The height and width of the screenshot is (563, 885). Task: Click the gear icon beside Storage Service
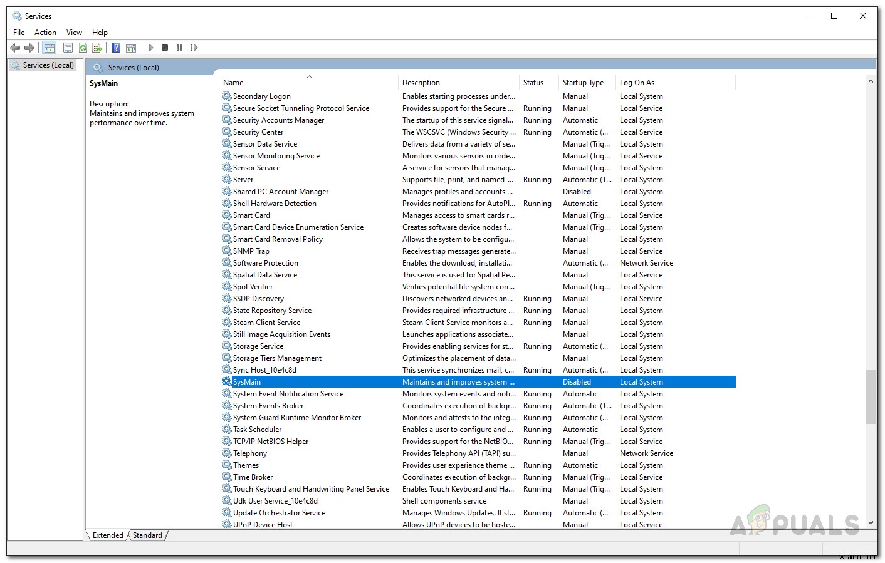[227, 346]
